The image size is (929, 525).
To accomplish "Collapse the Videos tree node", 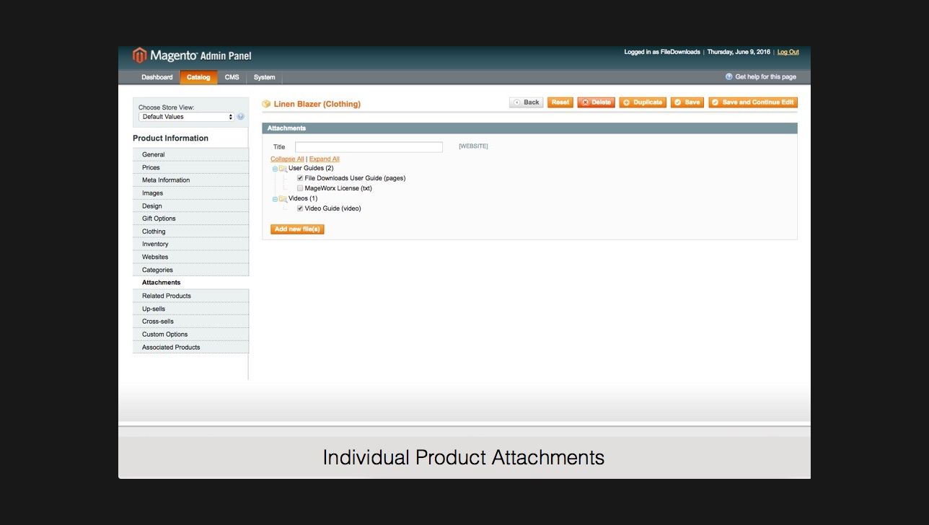I will 274,198.
